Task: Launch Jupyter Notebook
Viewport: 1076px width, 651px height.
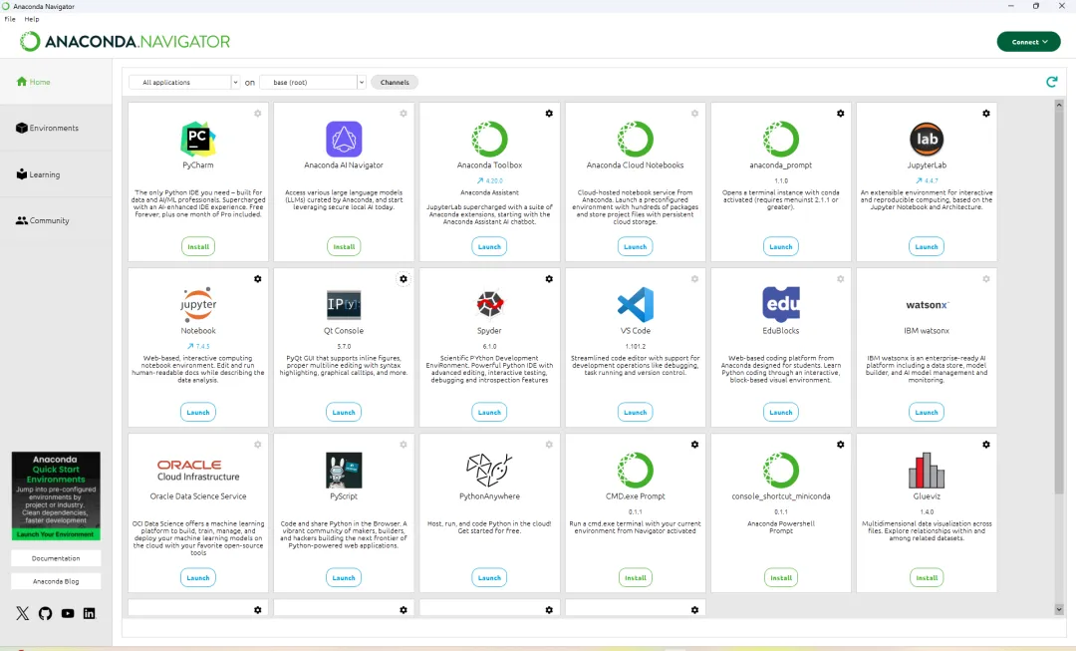Action: point(198,412)
